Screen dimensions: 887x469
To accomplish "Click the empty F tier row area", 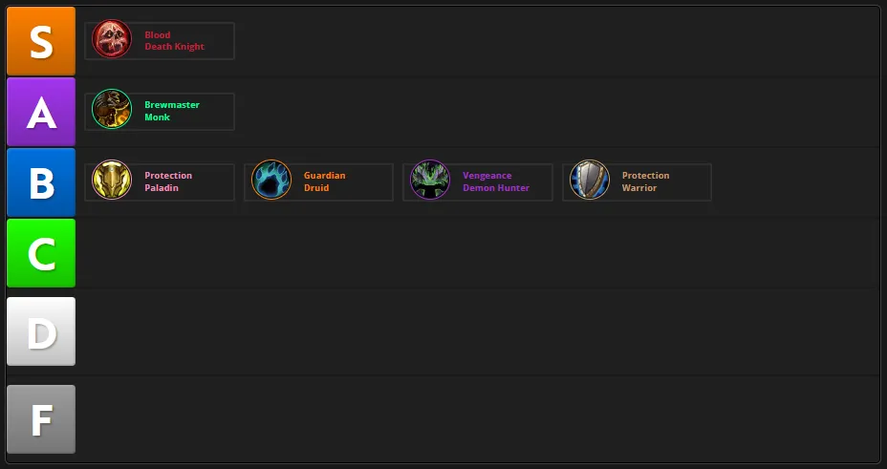I will (x=478, y=419).
